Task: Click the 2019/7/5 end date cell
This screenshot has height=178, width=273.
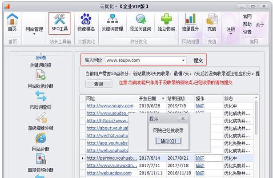Action: point(181,106)
